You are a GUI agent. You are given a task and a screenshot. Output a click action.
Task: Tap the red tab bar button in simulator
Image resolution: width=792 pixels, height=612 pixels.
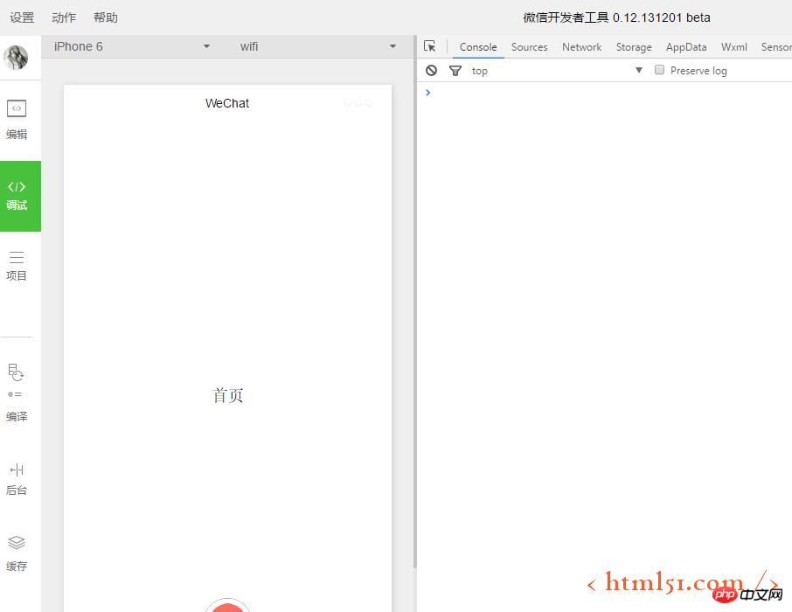coord(227,605)
